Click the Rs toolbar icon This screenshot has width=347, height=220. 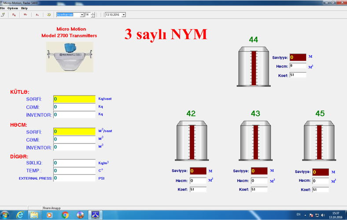(x=14, y=15)
